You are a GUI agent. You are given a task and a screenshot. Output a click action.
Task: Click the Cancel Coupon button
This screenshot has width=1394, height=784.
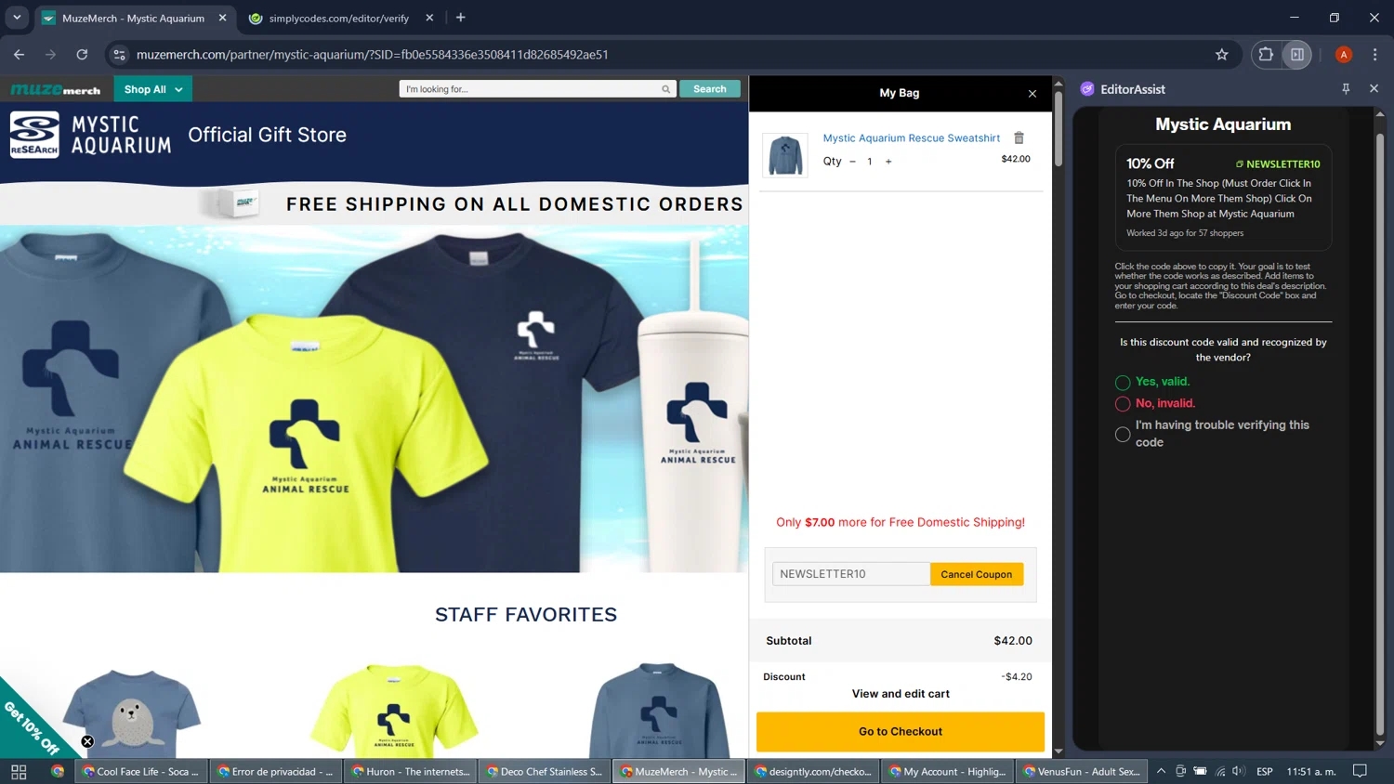pos(976,574)
